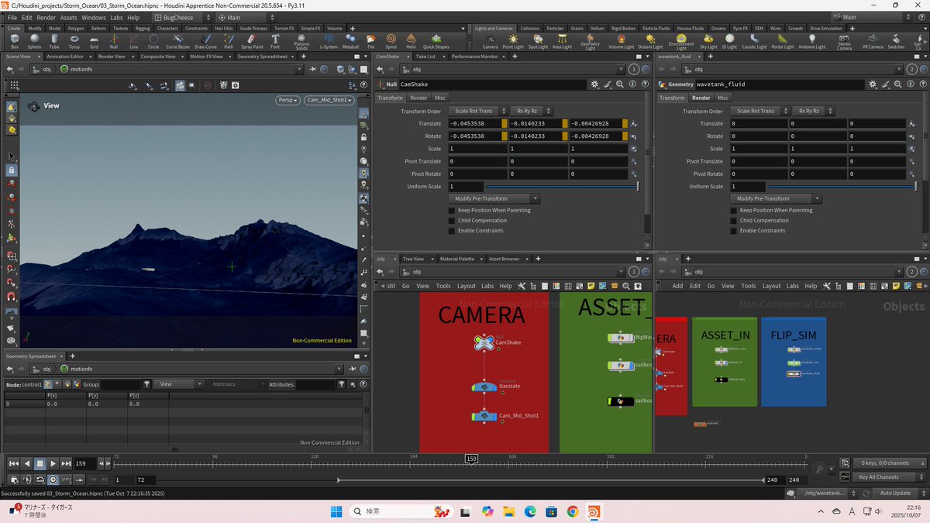This screenshot has height=523, width=930.
Task: Select the Switcher shelf tool
Action: coord(896,40)
